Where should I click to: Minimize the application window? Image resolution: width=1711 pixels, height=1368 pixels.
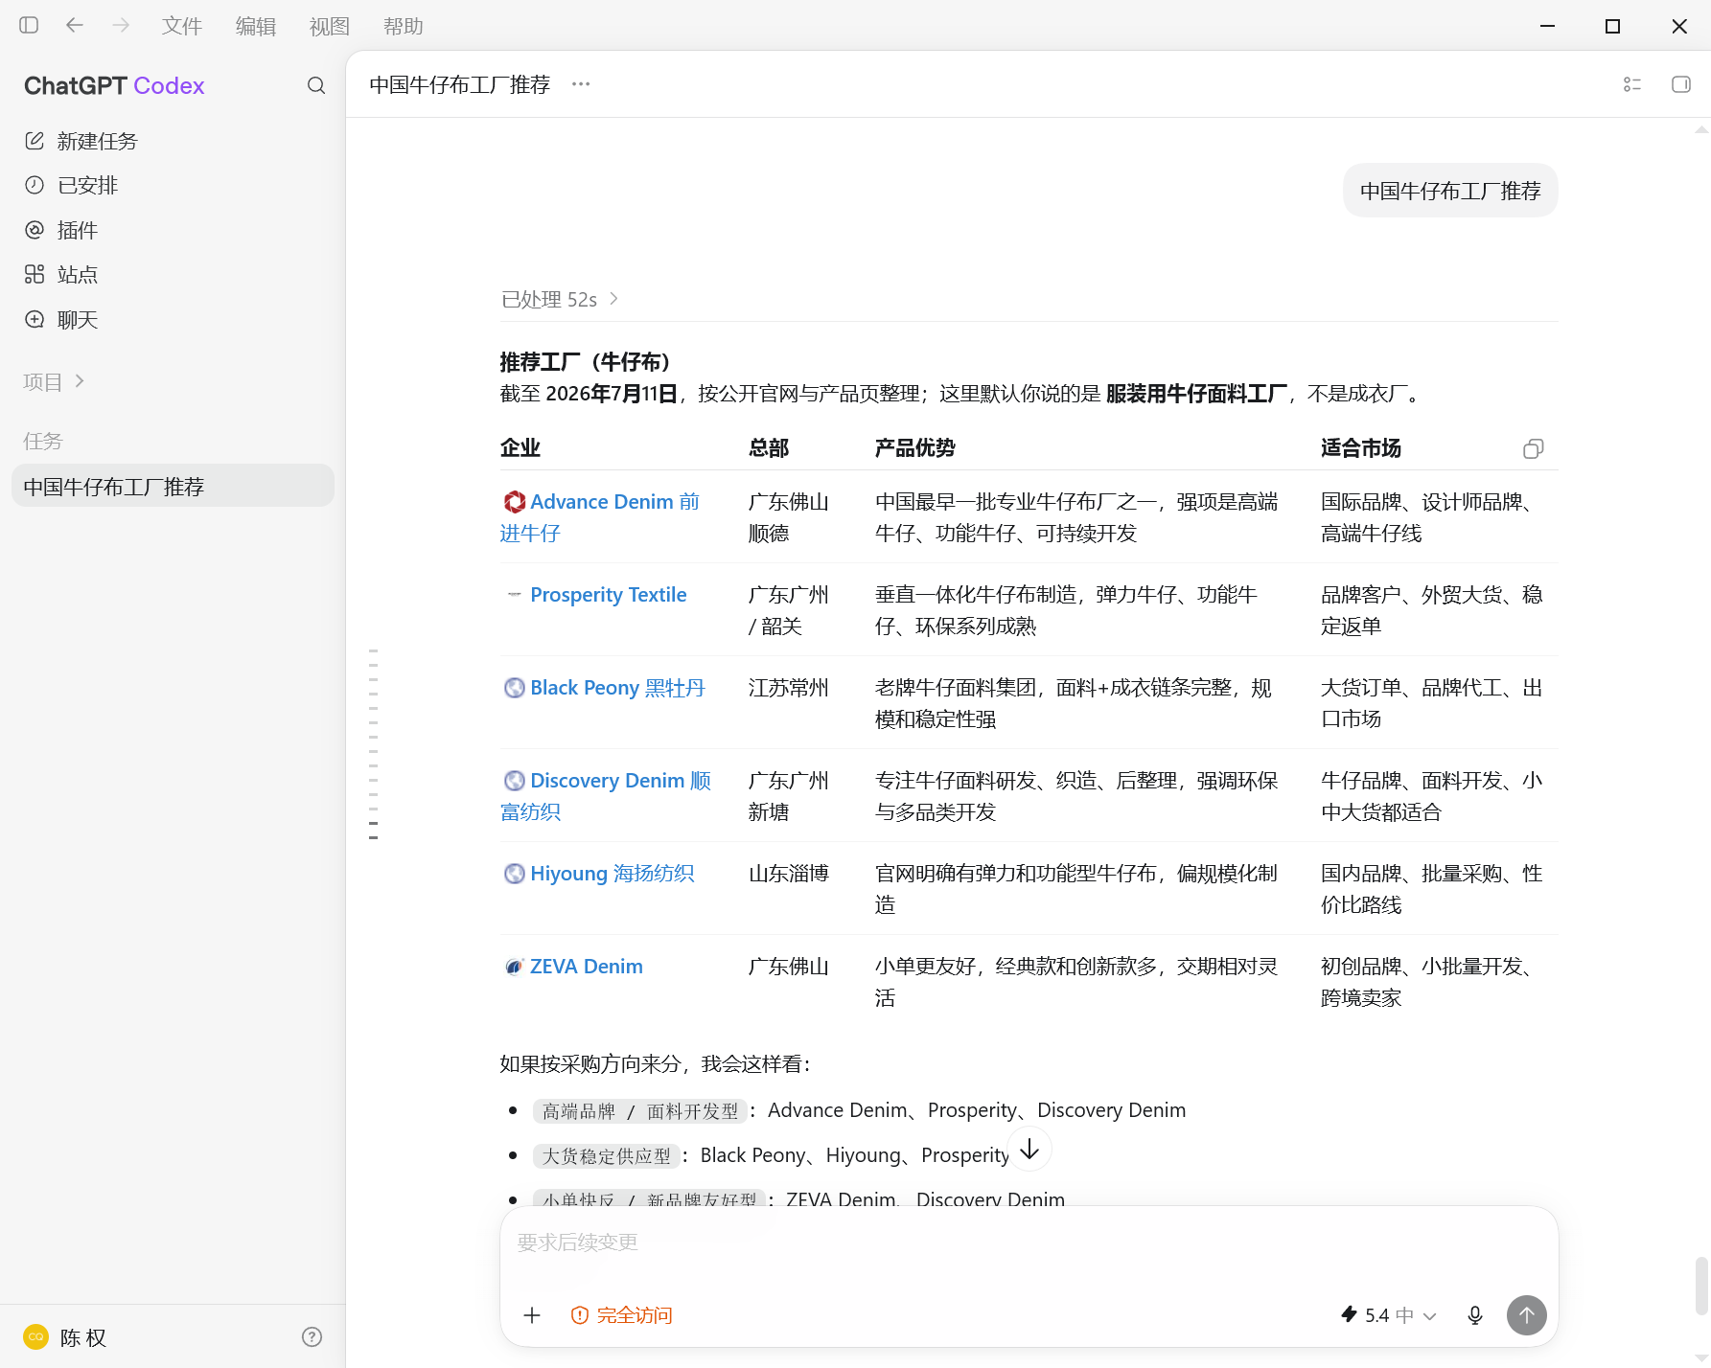1547,26
